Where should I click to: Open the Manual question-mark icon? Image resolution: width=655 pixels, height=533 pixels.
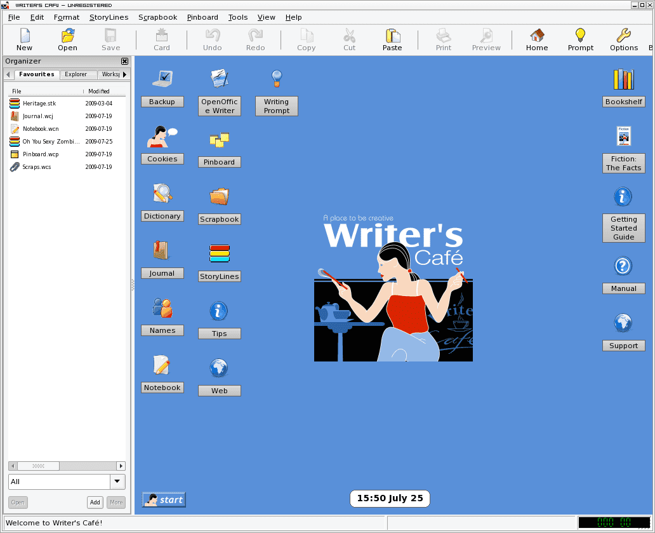point(623,266)
